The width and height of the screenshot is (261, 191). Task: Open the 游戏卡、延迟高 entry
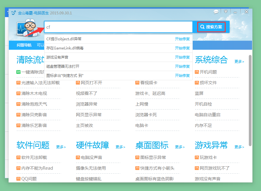150,93
